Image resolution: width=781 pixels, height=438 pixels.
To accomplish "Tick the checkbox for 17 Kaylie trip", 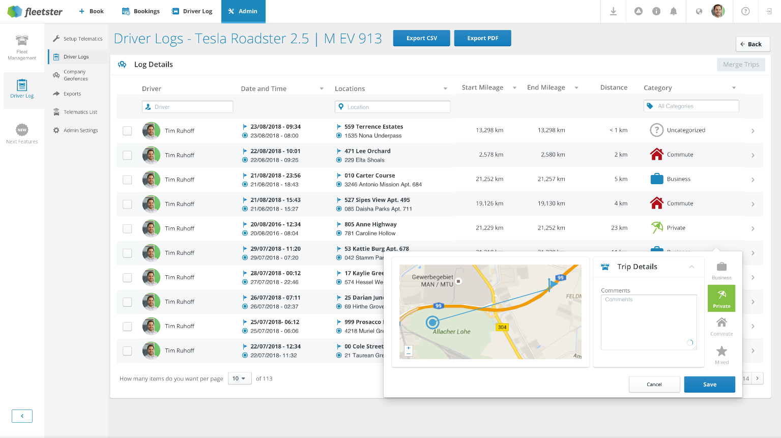I will (x=127, y=277).
